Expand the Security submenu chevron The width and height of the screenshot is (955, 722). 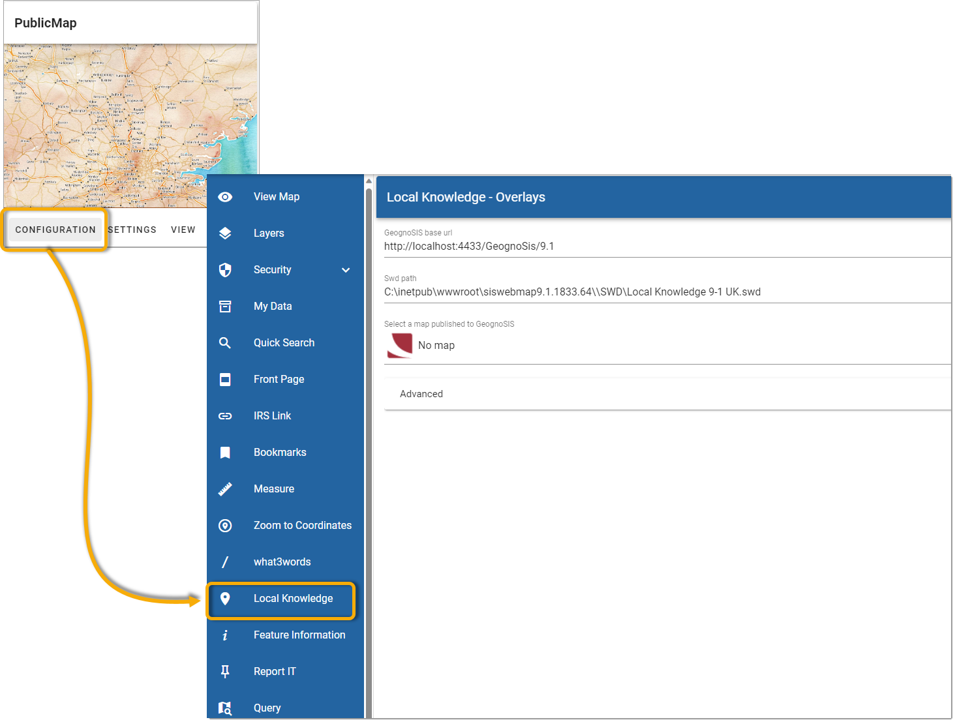[346, 270]
